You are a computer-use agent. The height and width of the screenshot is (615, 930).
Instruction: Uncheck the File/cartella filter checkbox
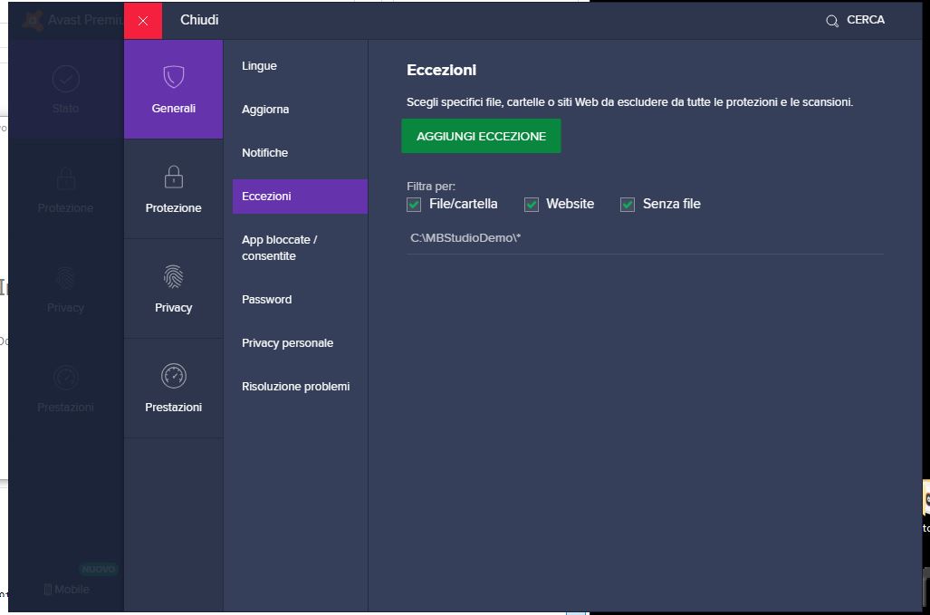(415, 205)
